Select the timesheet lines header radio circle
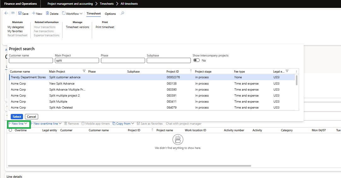This screenshot has width=341, height=178. pyautogui.click(x=10, y=130)
